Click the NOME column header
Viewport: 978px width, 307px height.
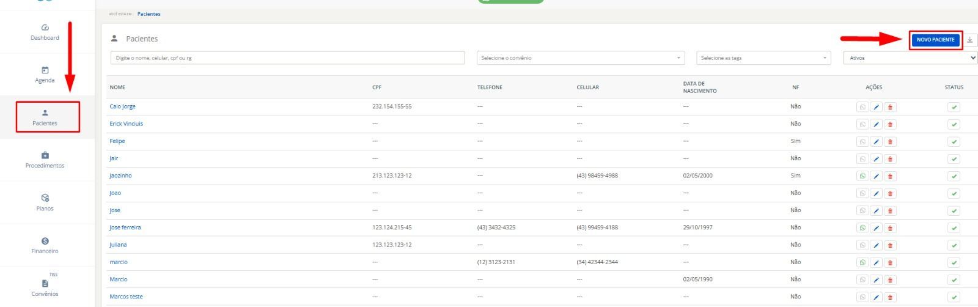click(x=117, y=87)
